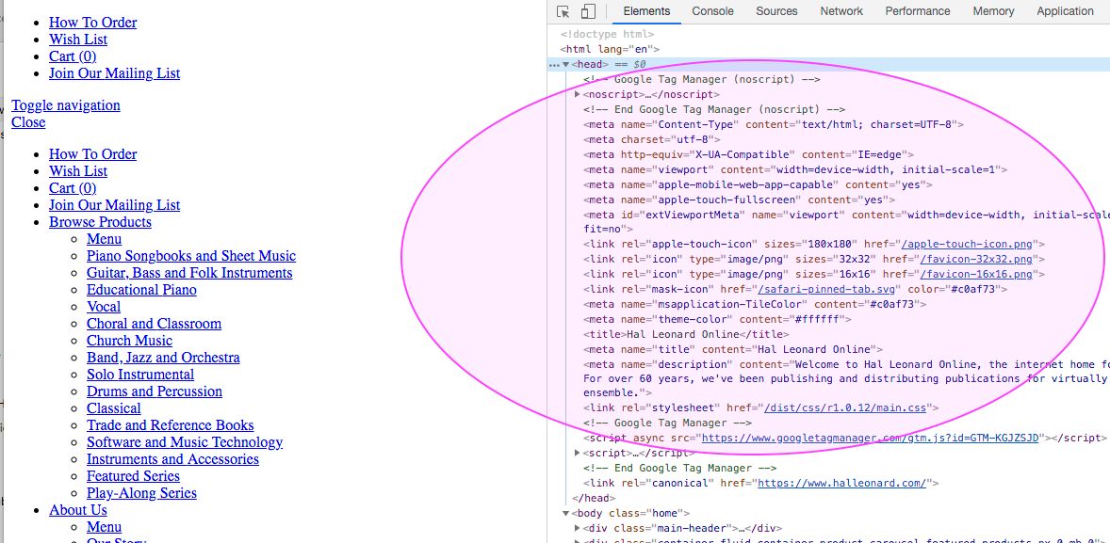Open the apple-touch-icon.png href link
This screenshot has height=543, width=1110.
pyautogui.click(x=967, y=245)
